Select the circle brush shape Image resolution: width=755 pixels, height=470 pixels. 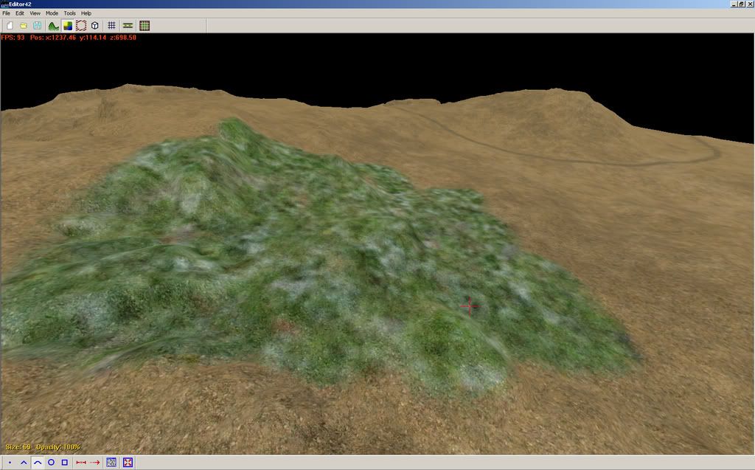point(51,463)
